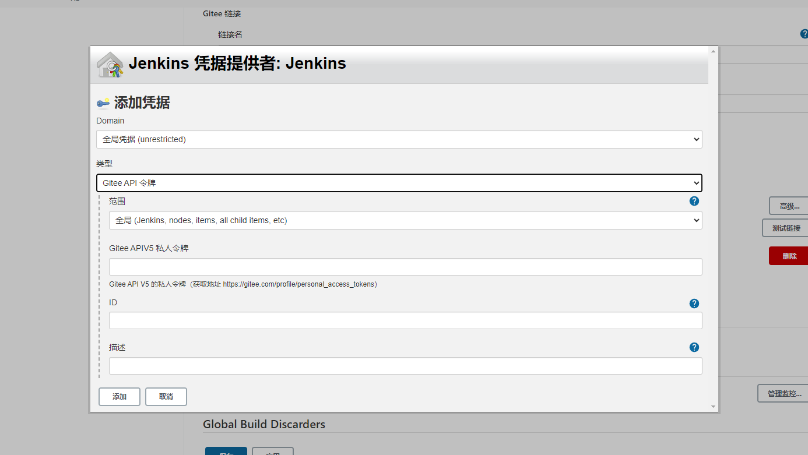Click the Jenkins 凭据提供者 title text
Screen dimensions: 808x455
click(x=237, y=64)
